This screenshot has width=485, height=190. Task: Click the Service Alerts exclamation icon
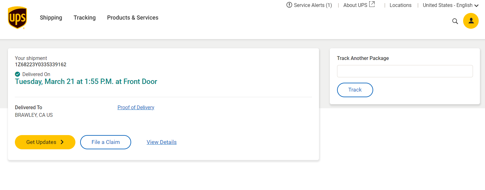[x=289, y=5]
